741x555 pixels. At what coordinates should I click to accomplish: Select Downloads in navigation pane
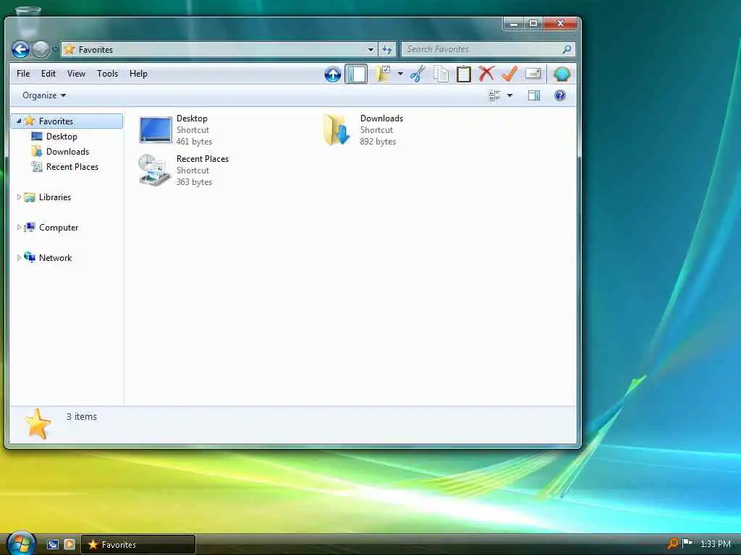click(67, 152)
